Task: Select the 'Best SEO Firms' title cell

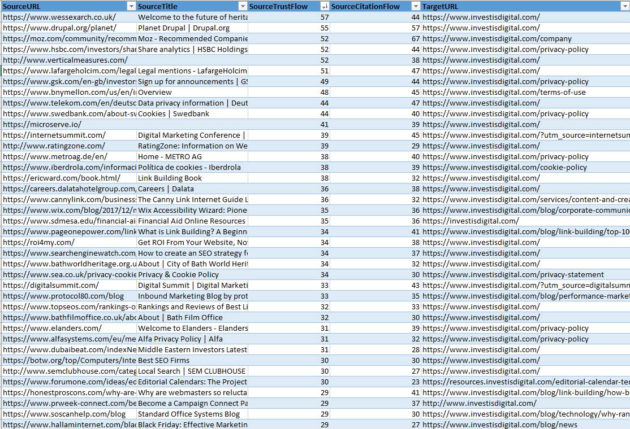Action: coord(170,360)
